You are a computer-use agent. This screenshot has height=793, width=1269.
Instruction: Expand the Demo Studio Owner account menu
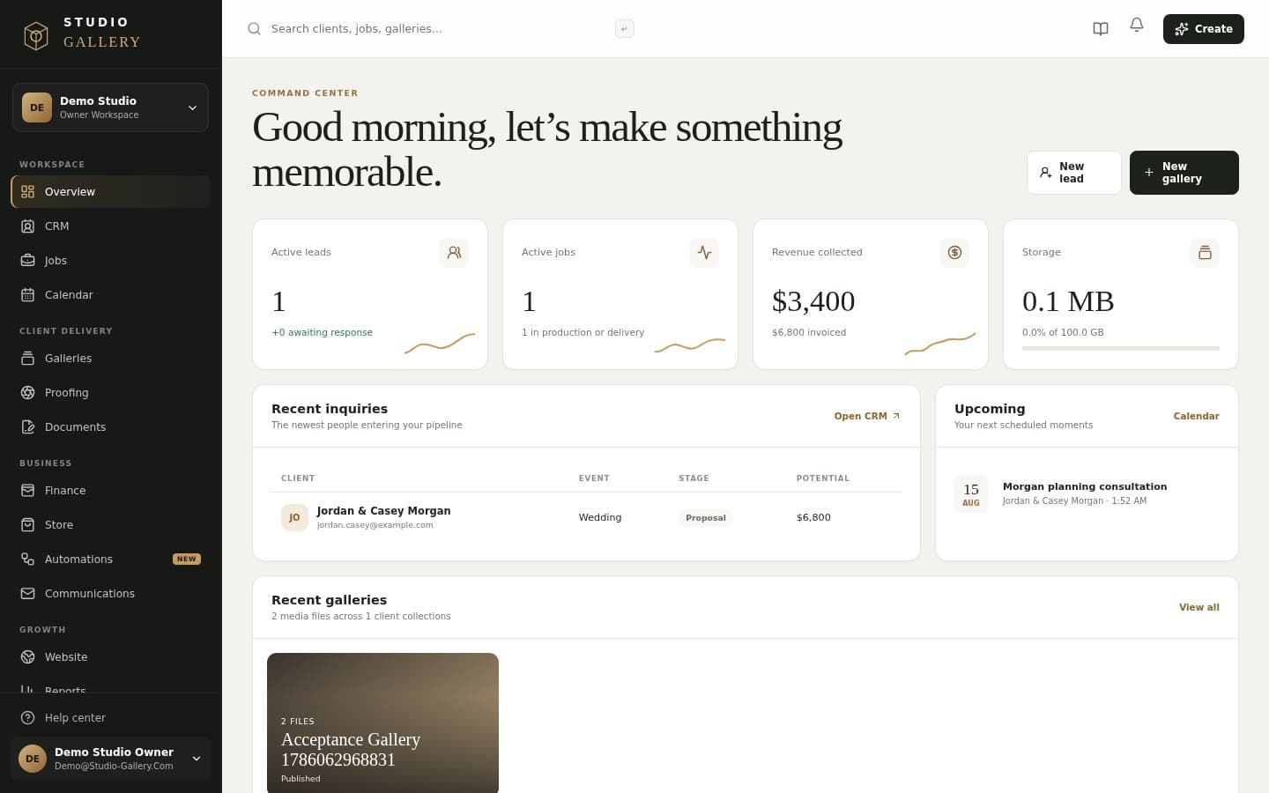click(x=111, y=759)
